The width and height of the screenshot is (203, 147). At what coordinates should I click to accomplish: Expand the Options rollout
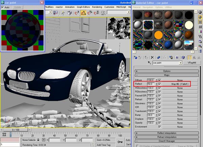(167, 71)
